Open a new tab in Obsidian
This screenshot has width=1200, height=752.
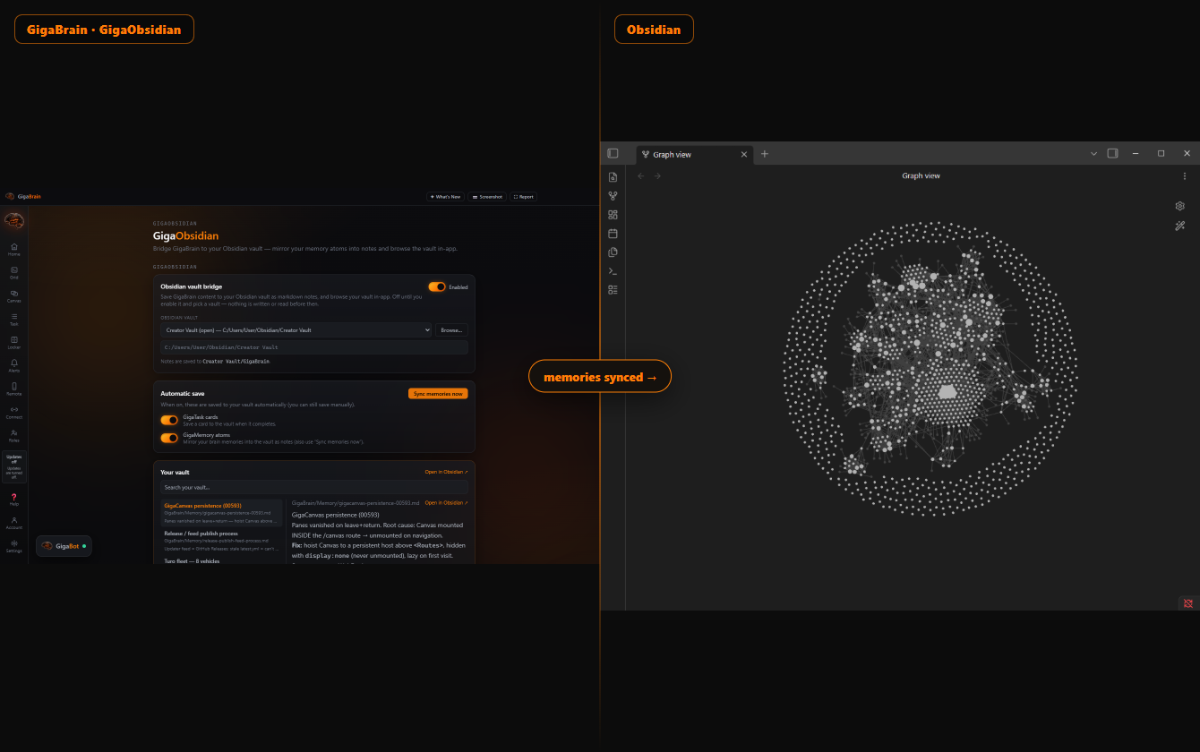click(765, 154)
